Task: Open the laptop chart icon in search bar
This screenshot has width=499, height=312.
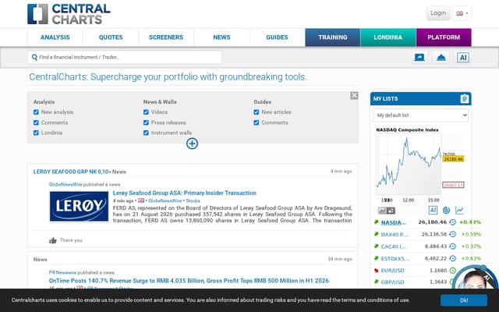Action: (419, 57)
